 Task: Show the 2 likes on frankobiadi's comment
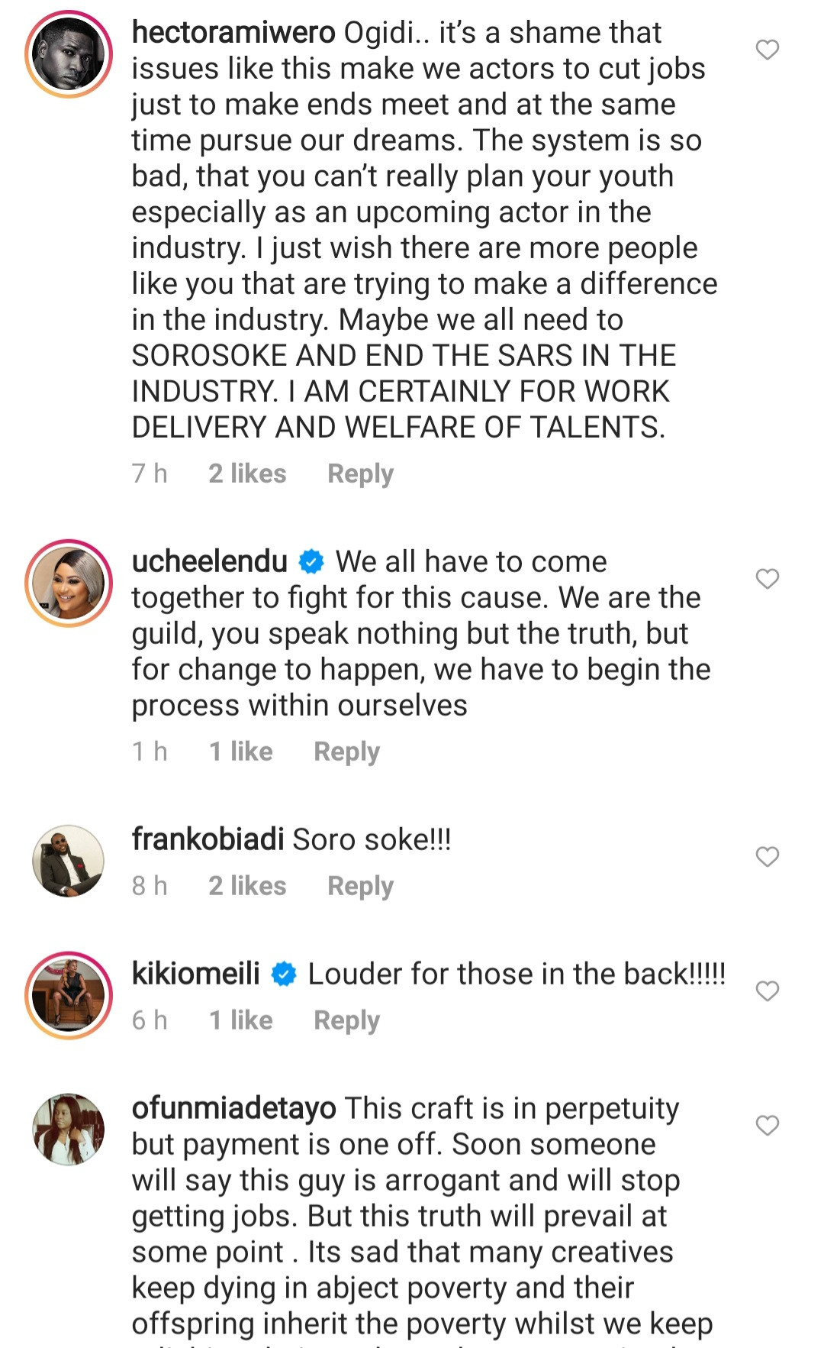[247, 886]
